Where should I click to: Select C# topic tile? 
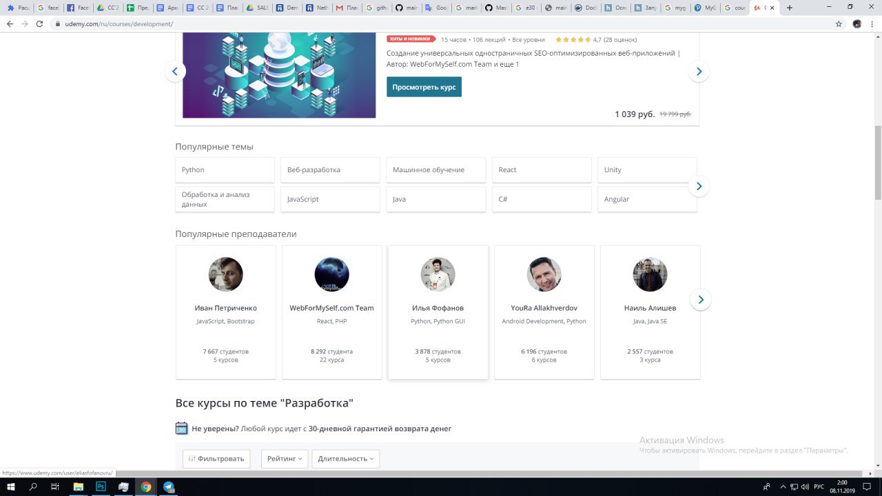[x=542, y=199]
